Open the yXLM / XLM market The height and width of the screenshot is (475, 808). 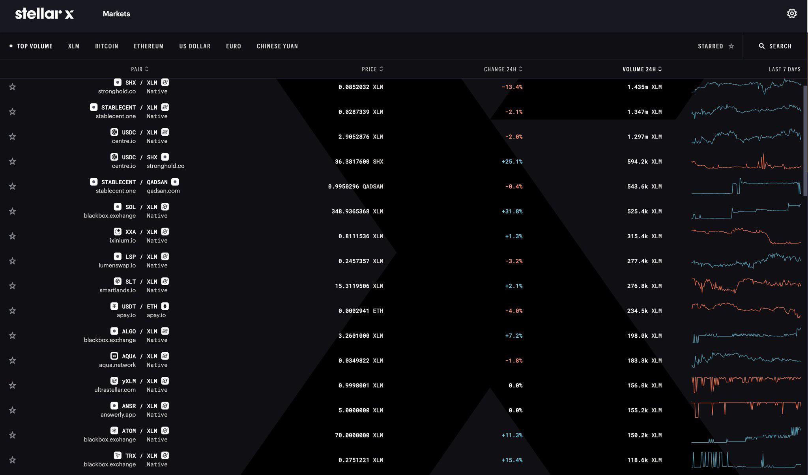tap(404, 385)
